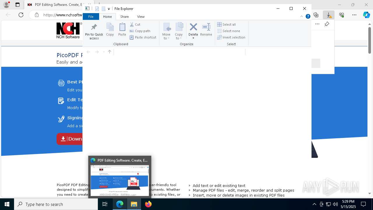Open Edge tab actions menu

point(17,5)
